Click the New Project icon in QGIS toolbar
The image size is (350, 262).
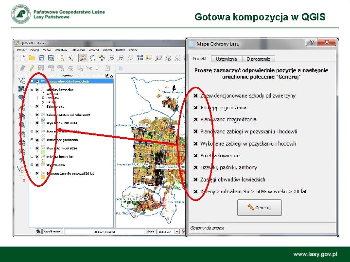tap(22, 58)
